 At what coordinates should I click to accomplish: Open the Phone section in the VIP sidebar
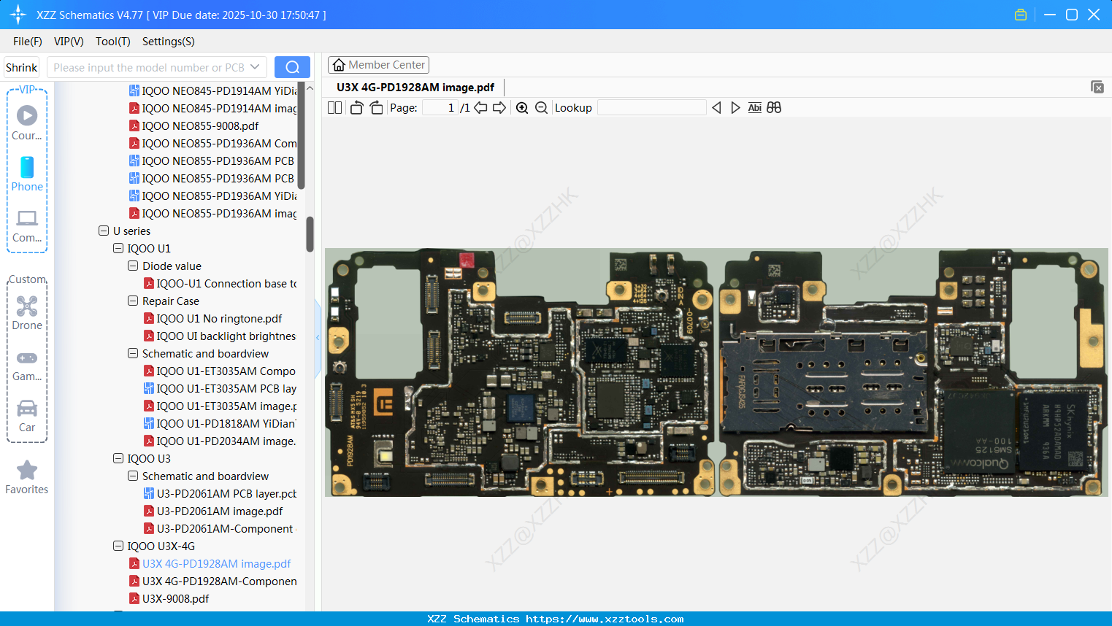click(27, 175)
